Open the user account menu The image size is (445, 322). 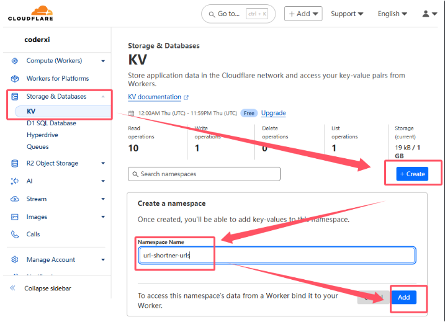pyautogui.click(x=429, y=14)
